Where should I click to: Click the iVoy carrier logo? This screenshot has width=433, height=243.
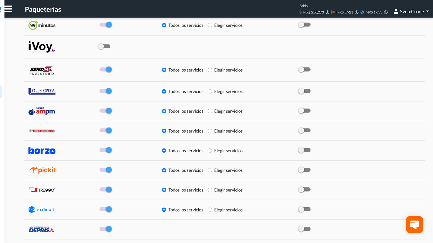click(x=42, y=47)
